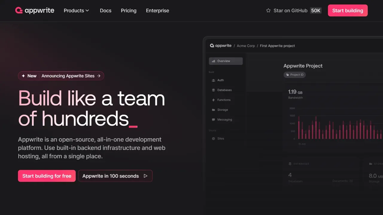Click the Storage folder icon in sidebar
The width and height of the screenshot is (383, 215).
coord(213,110)
